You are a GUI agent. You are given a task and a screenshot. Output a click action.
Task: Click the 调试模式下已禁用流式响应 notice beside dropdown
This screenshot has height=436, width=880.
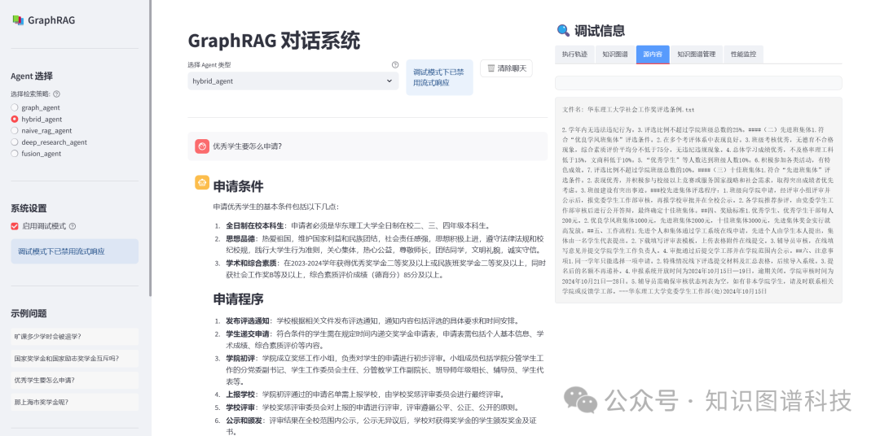tap(439, 77)
